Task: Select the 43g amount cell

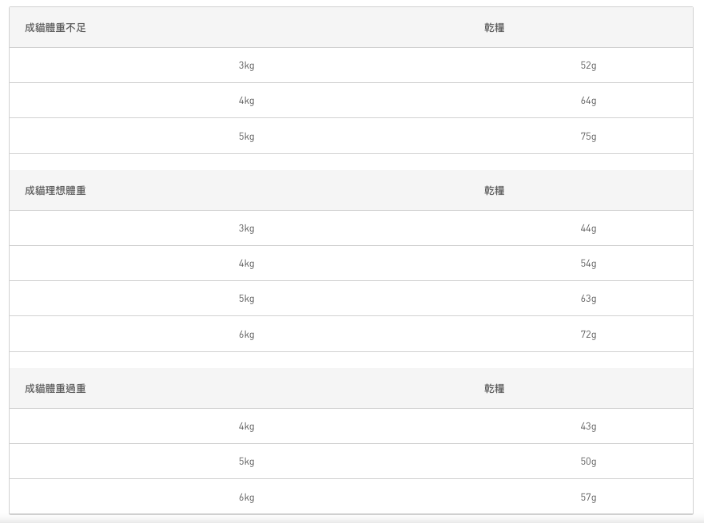Action: tap(588, 426)
